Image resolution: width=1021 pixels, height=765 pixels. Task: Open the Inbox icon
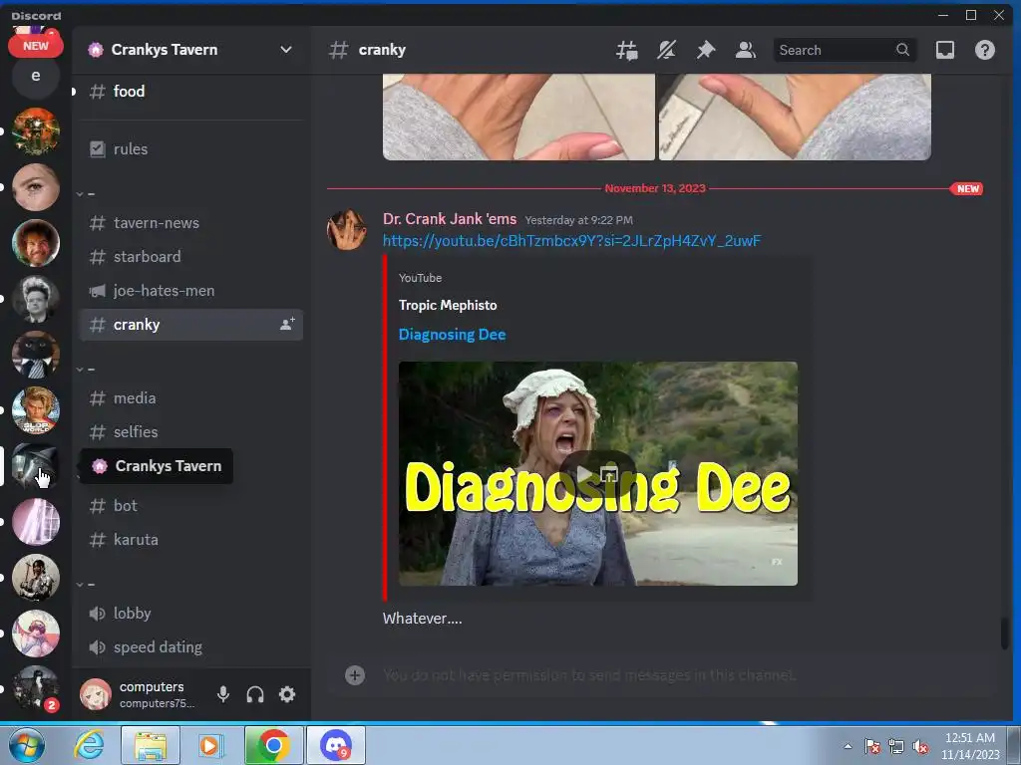point(945,50)
